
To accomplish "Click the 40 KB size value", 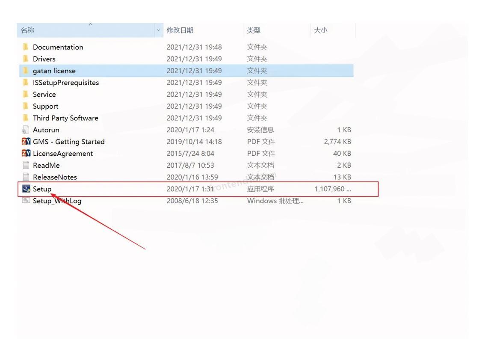I will [342, 154].
